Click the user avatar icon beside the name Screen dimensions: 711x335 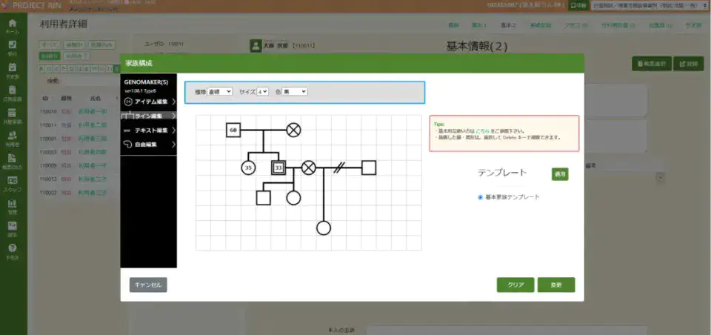(256, 45)
